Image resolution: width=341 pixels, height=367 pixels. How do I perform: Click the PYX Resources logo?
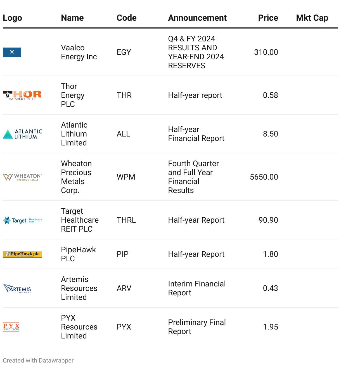(11, 327)
